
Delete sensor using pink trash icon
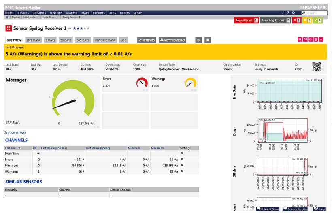pos(316,39)
